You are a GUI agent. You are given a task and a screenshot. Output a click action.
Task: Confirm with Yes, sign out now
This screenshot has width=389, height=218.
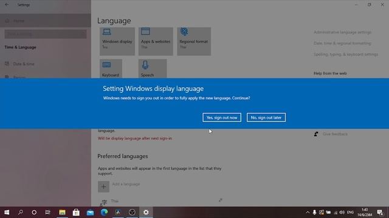pyautogui.click(x=222, y=117)
